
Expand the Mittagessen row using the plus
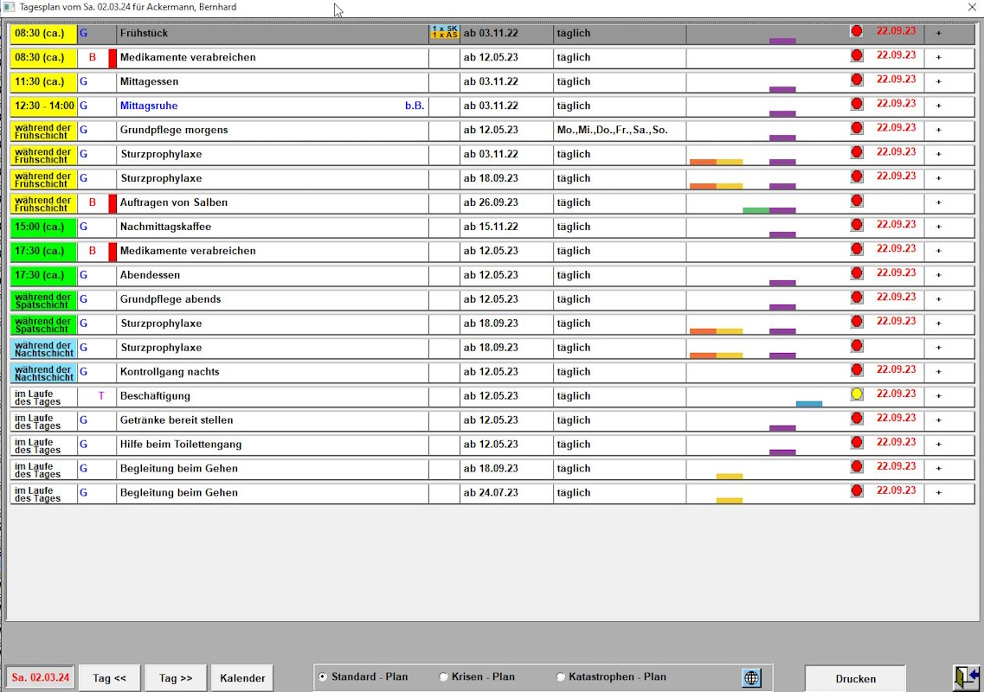pyautogui.click(x=939, y=81)
